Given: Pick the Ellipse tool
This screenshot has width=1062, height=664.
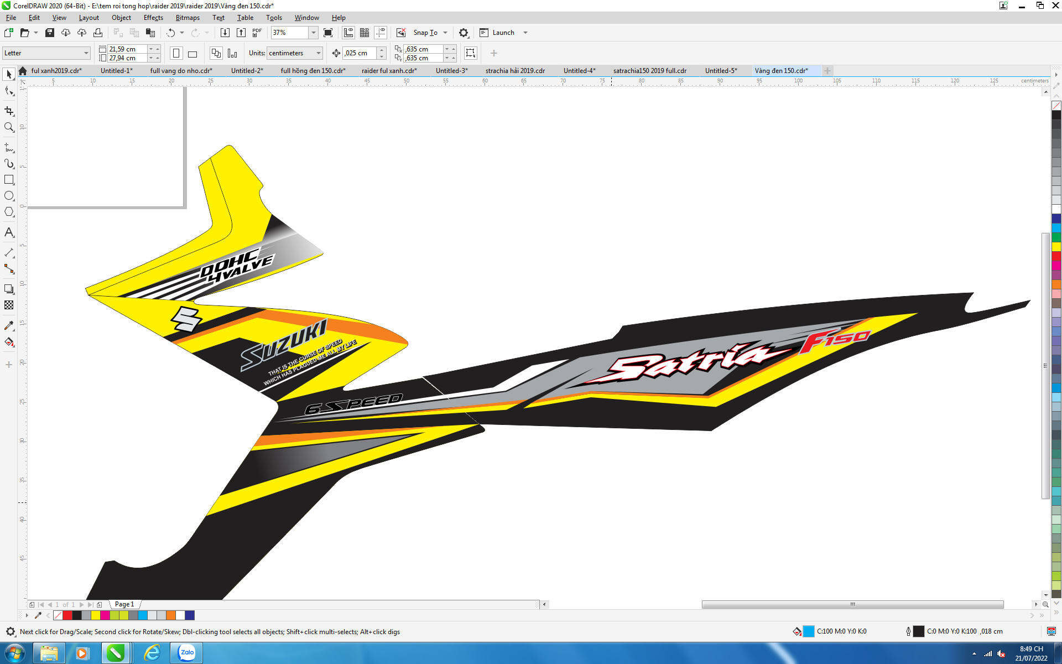Looking at the screenshot, I should pyautogui.click(x=9, y=196).
